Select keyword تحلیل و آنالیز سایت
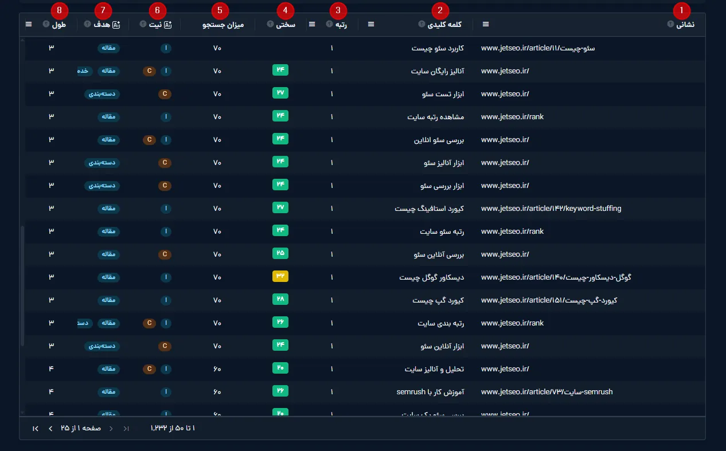The image size is (726, 451). [x=435, y=369]
